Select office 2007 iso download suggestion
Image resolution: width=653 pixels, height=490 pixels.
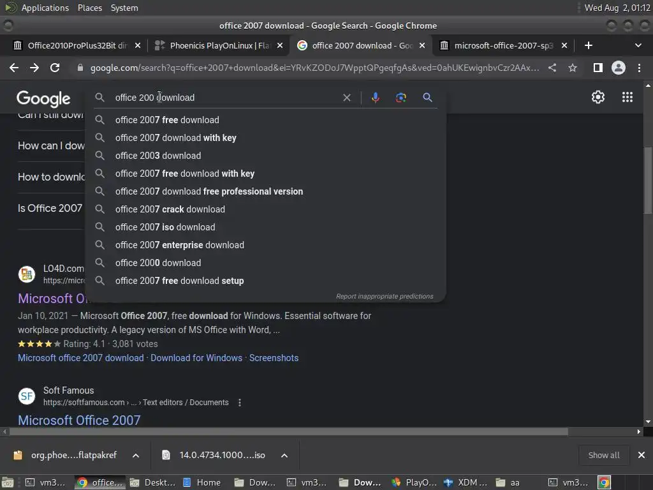tap(266, 228)
